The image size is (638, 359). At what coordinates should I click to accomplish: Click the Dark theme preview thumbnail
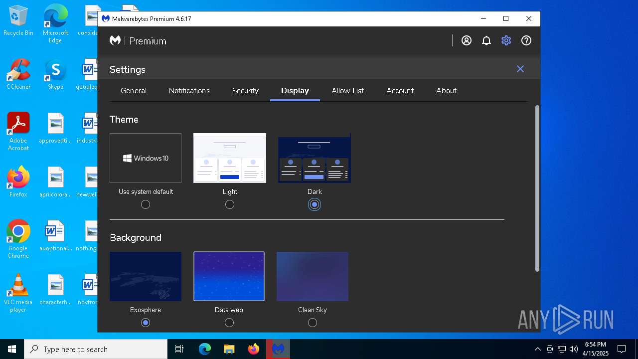[315, 158]
